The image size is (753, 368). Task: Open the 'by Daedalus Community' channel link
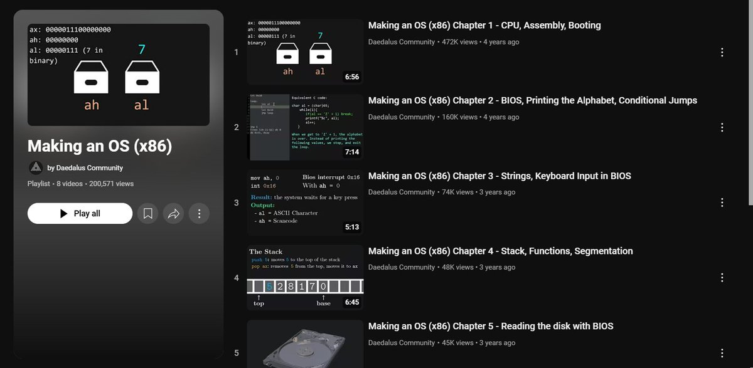point(85,168)
